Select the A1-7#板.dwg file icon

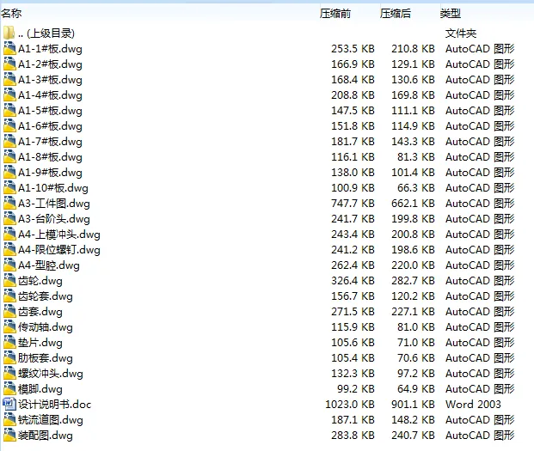click(9, 142)
